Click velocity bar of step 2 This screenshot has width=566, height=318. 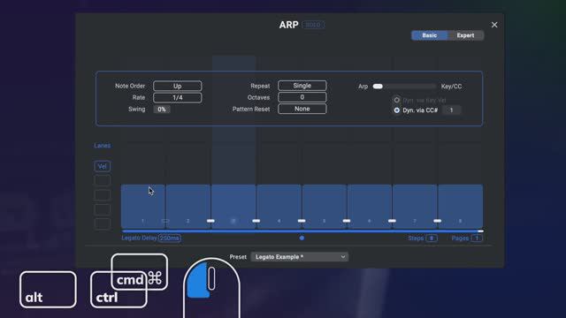(x=188, y=206)
